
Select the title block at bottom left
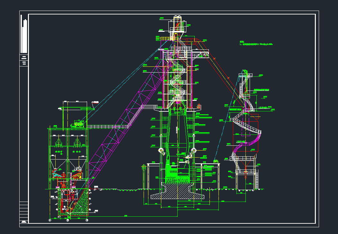coord(24,212)
